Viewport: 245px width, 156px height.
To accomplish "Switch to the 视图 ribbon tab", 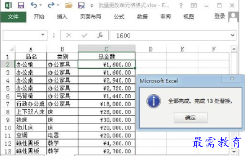I will click(x=188, y=16).
